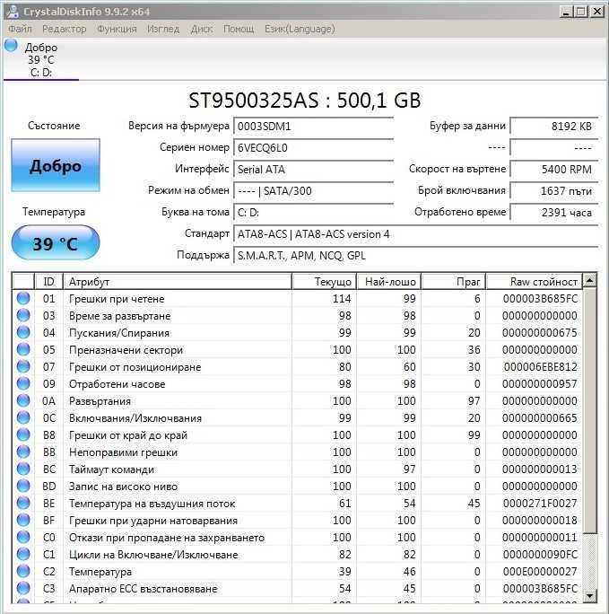The width and height of the screenshot is (609, 614).
Task: Open the Диск menu
Action: (202, 29)
